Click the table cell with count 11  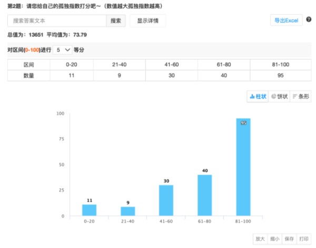pos(72,75)
